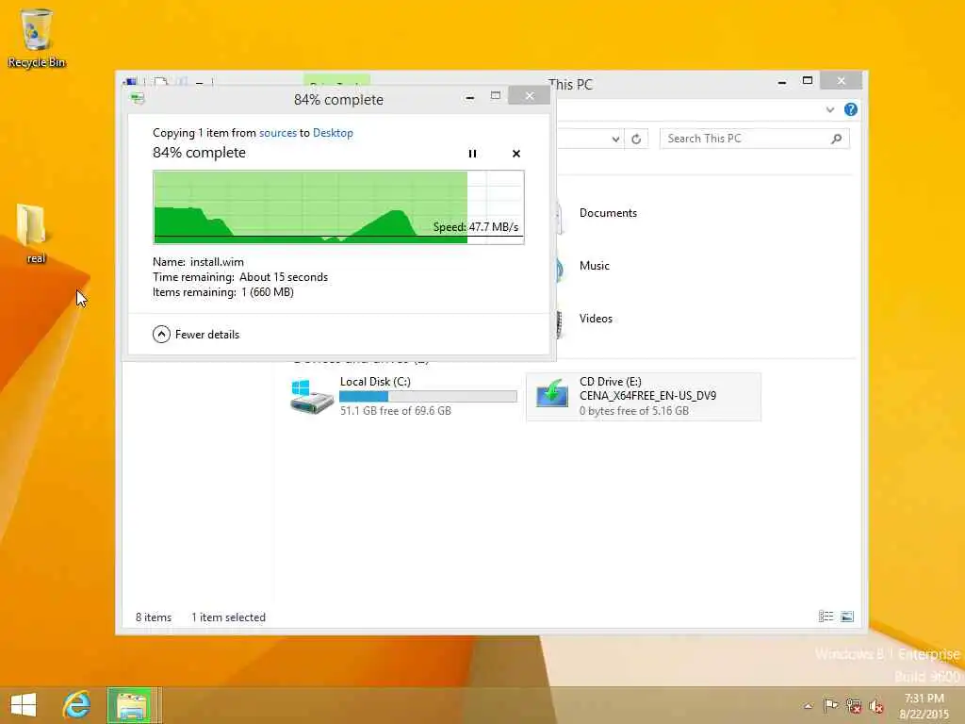Click '51.1 GB free of 69.6 GB' text

click(395, 411)
